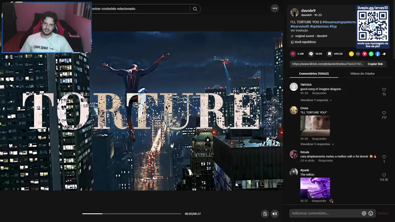
Task: Open the purple image in #pank's comment
Action: (315, 188)
